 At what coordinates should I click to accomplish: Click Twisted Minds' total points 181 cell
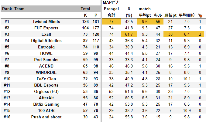coord(96,22)
